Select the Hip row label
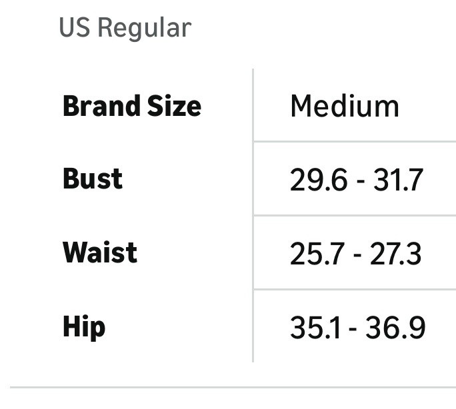456x409 pixels. (x=84, y=327)
